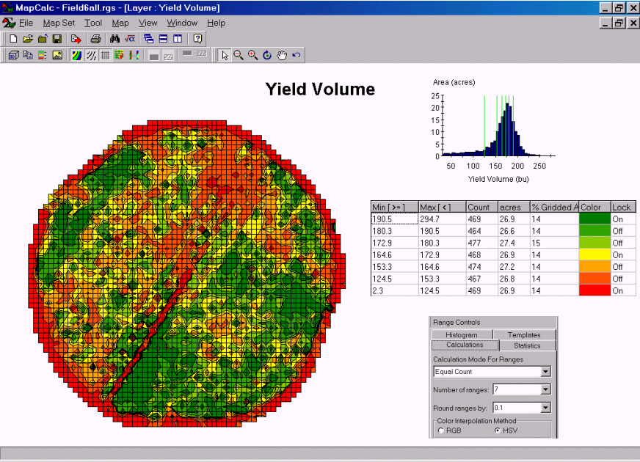
Task: Click the help question mark icon
Action: pyautogui.click(x=198, y=38)
